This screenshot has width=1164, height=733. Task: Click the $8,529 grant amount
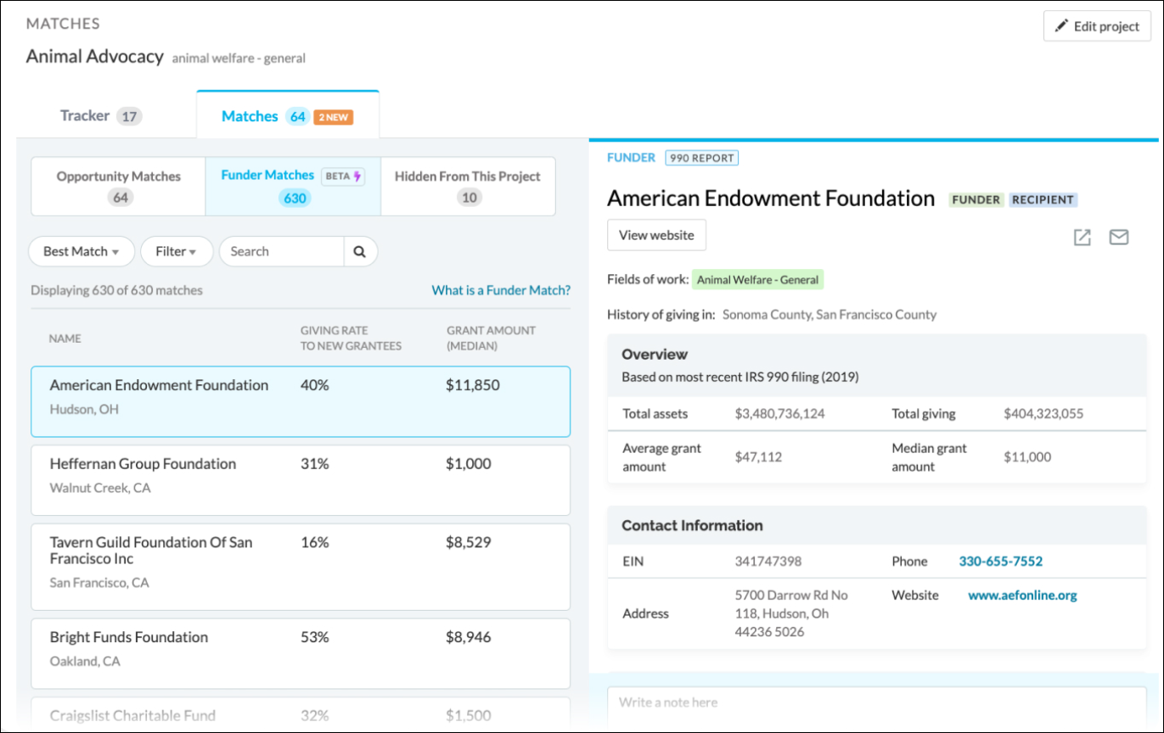coord(469,542)
